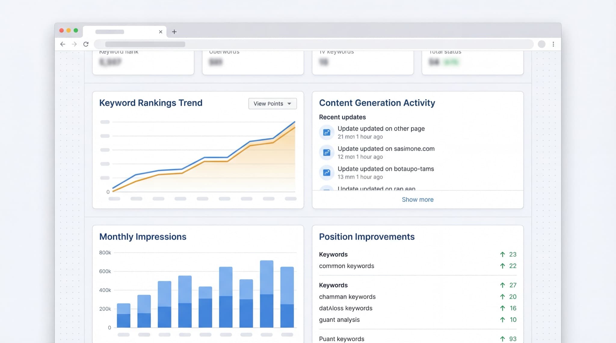Open a new browser tab with the plus button
Viewport: 616px width, 343px height.
[x=174, y=32]
